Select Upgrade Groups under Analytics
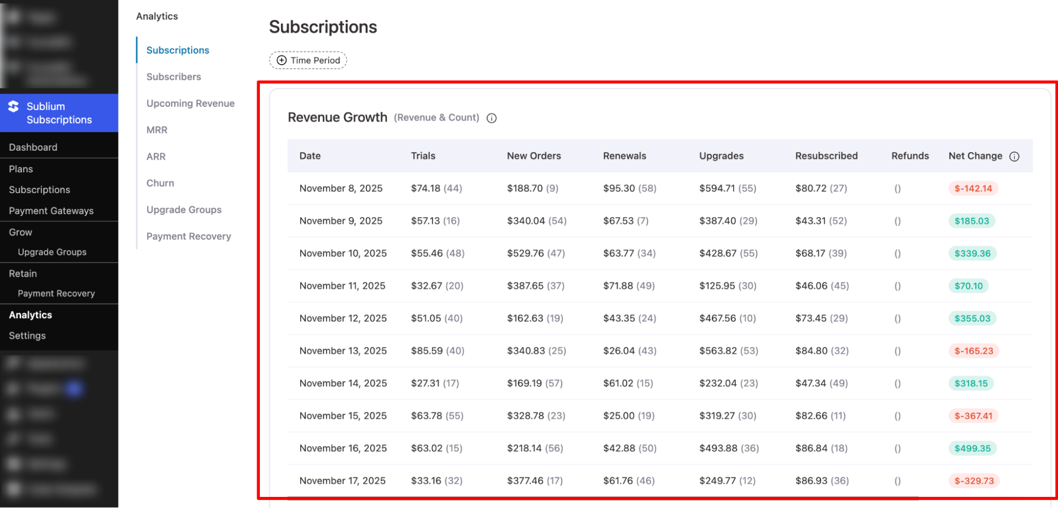Screen dimensions: 1058x508 [184, 209]
